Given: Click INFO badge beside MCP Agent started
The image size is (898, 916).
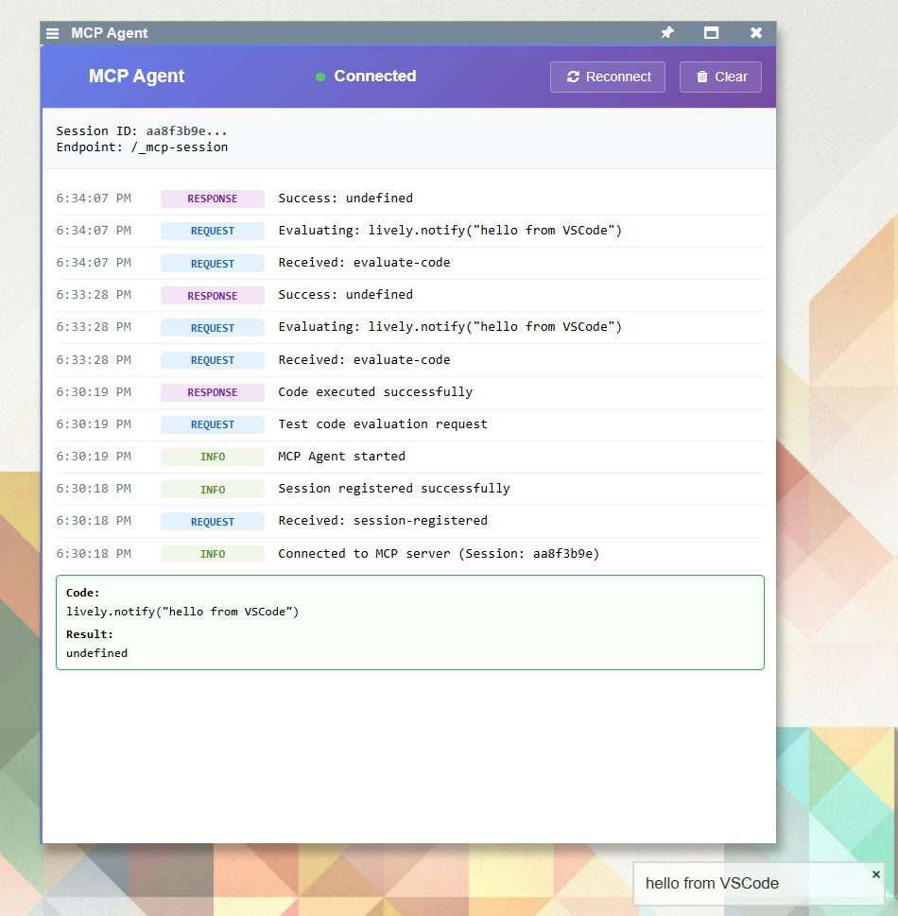Looking at the screenshot, I should point(213,457).
